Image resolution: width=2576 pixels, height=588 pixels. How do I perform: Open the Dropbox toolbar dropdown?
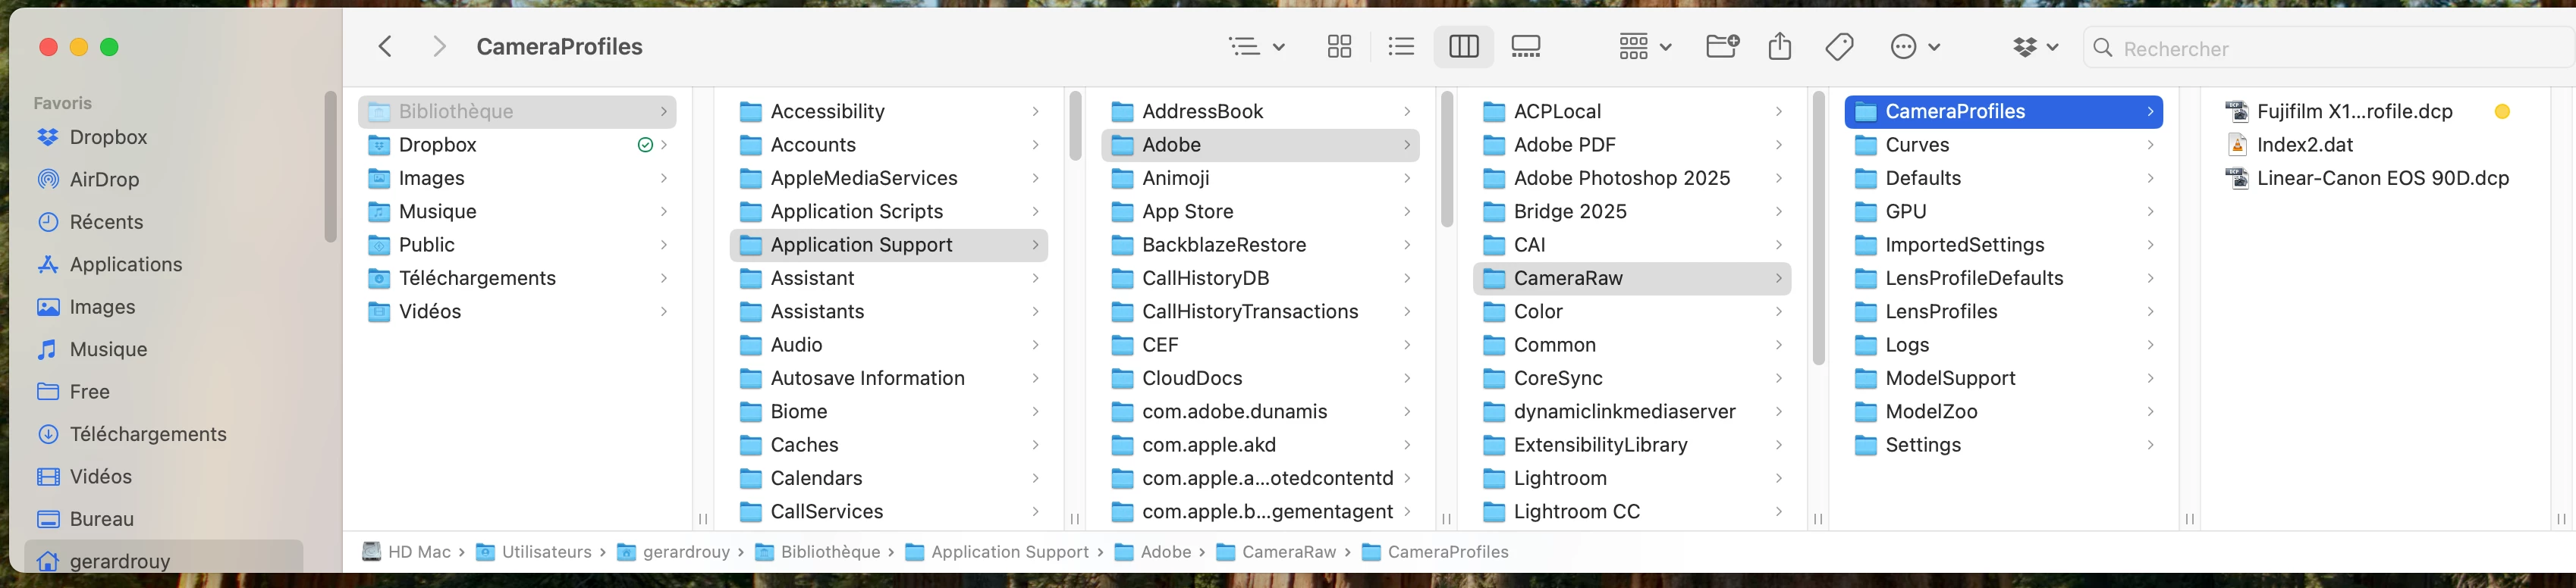(2035, 47)
